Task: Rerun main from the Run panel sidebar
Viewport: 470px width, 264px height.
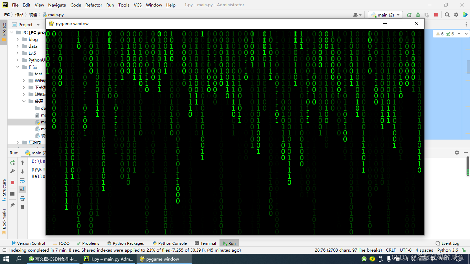Action: 12,163
